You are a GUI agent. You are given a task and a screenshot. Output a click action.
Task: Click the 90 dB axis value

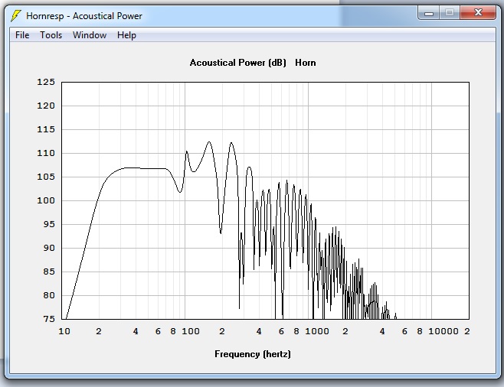pos(49,248)
